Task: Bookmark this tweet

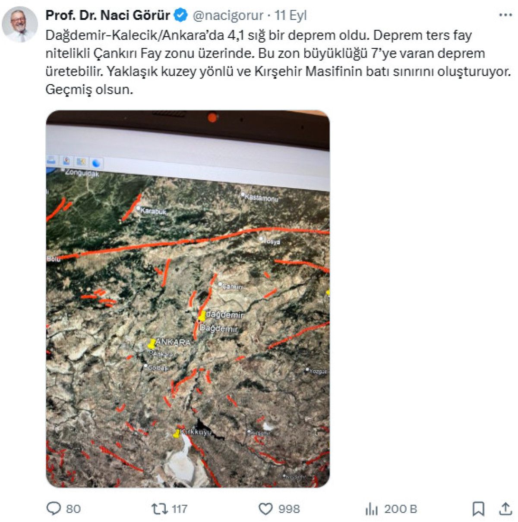Action: coord(478,509)
